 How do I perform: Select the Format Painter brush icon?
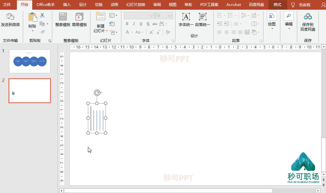(x=42, y=32)
